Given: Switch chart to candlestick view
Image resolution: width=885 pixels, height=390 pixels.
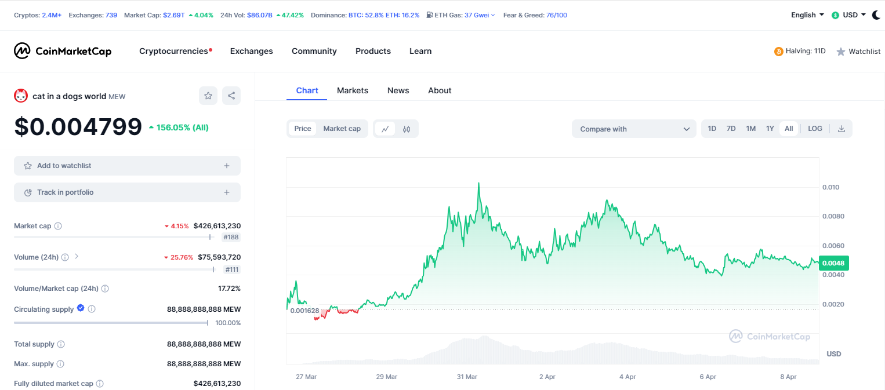Looking at the screenshot, I should pos(406,128).
